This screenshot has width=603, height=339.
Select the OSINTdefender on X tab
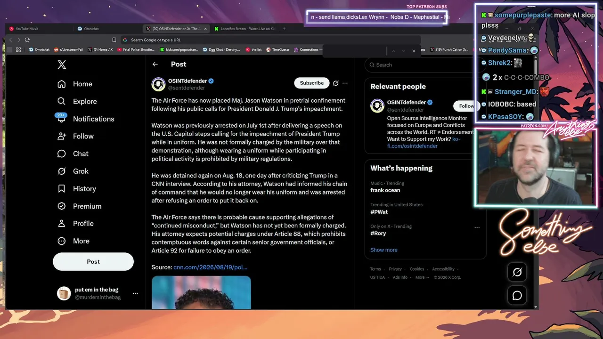pyautogui.click(x=176, y=29)
